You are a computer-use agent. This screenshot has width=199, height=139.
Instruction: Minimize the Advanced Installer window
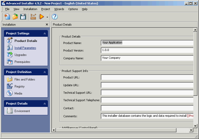point(186,3)
